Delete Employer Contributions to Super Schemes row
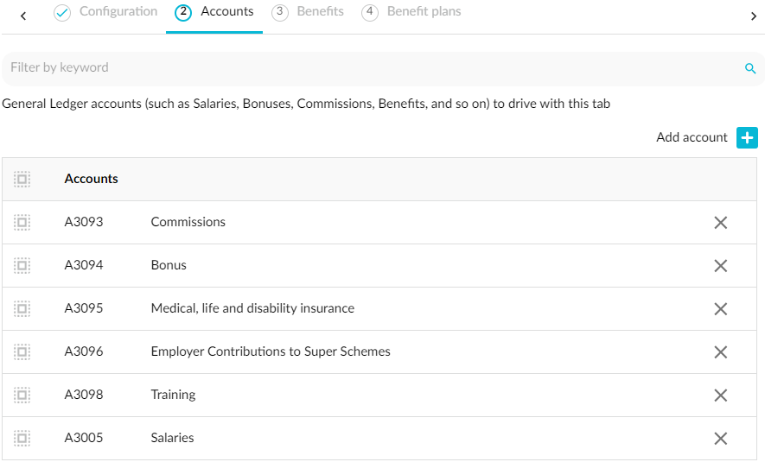Screen dimensions: 765x462 pos(720,352)
